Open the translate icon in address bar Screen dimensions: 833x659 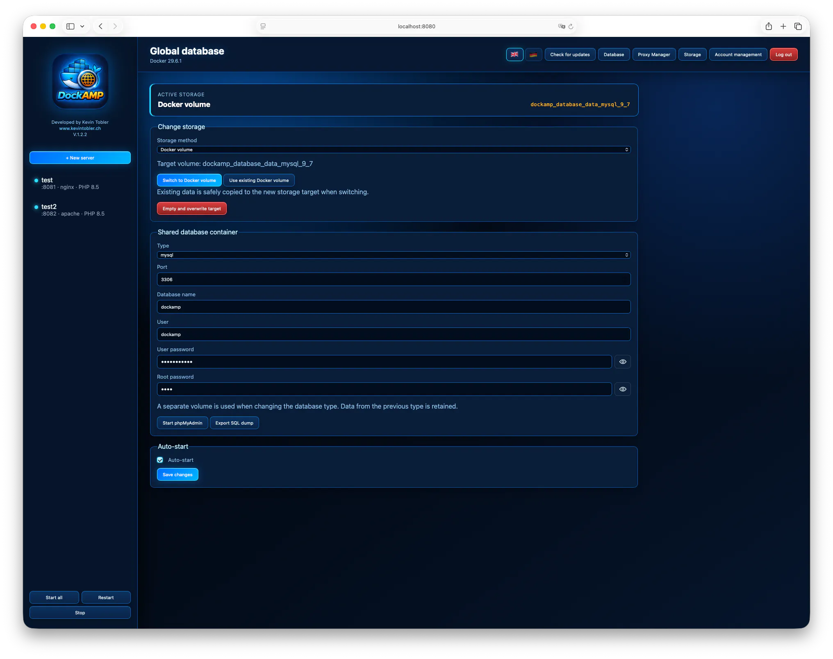pyautogui.click(x=561, y=26)
